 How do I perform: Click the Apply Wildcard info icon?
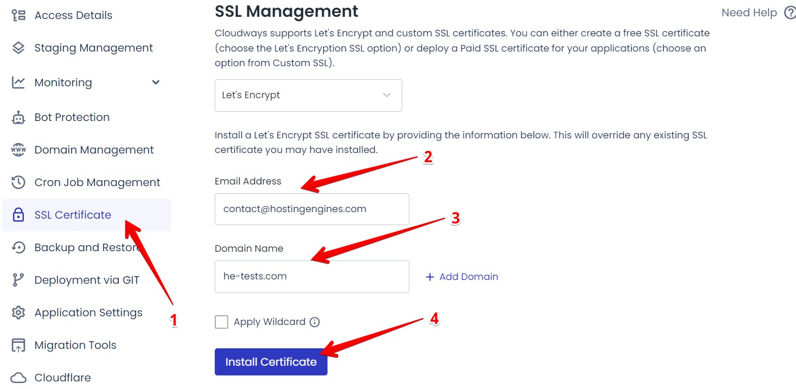314,322
